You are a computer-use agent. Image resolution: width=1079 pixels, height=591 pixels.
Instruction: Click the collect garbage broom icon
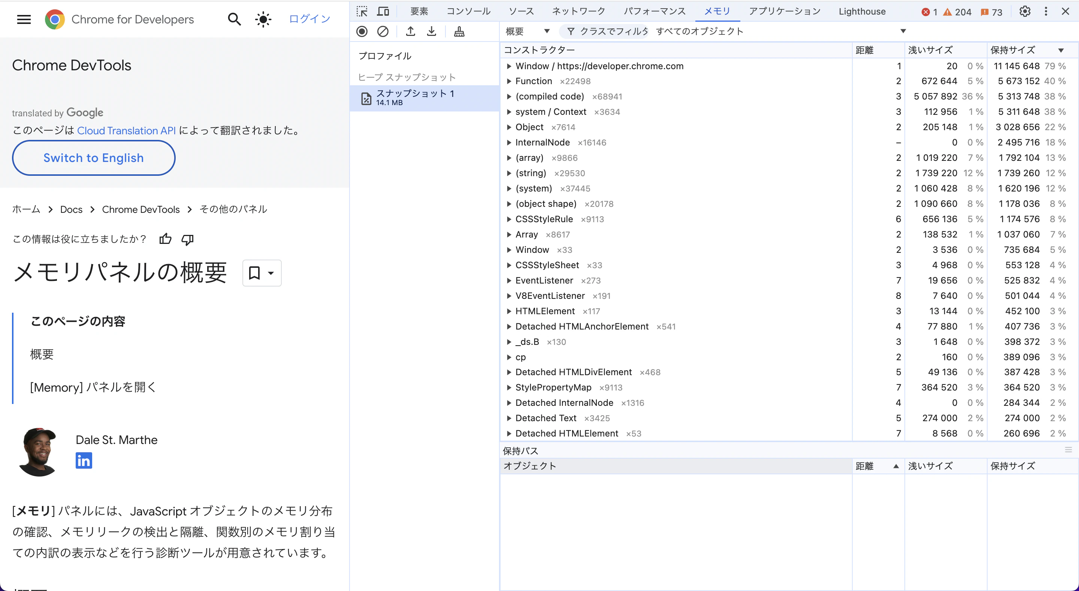pos(459,31)
